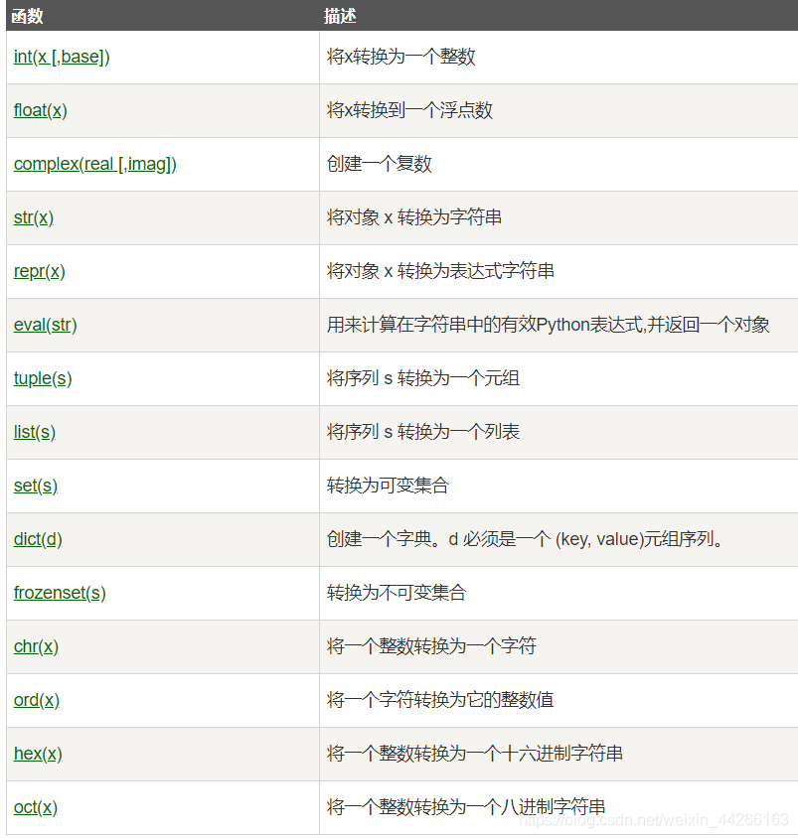The image size is (798, 838).
Task: Click the 八进制字符串 description for oct
Action: click(466, 807)
